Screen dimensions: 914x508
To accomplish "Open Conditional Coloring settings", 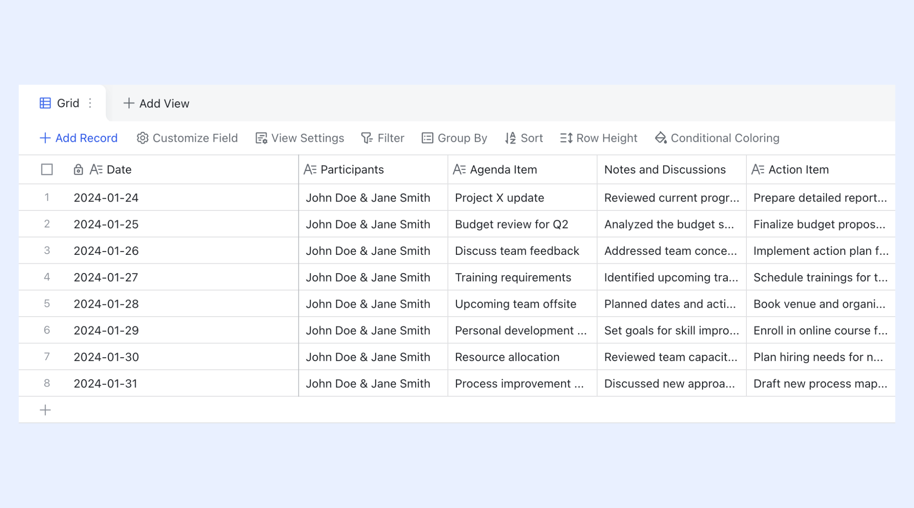I will click(x=717, y=138).
